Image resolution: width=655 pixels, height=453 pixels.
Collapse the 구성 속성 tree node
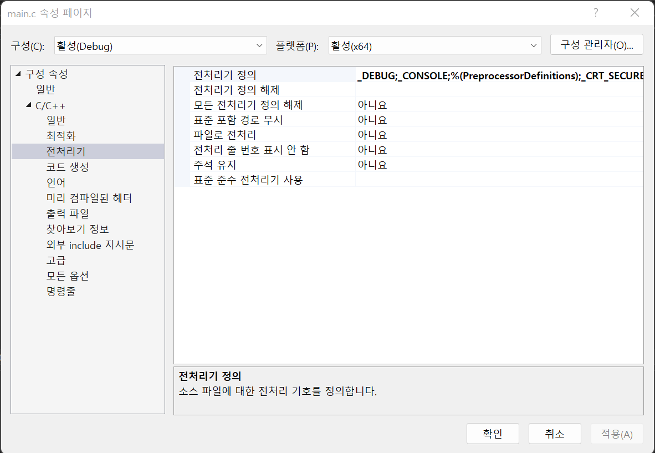(x=18, y=74)
